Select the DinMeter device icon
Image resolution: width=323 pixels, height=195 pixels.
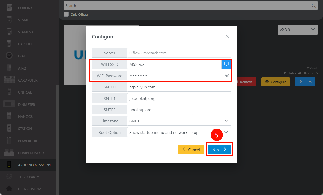click(x=9, y=105)
